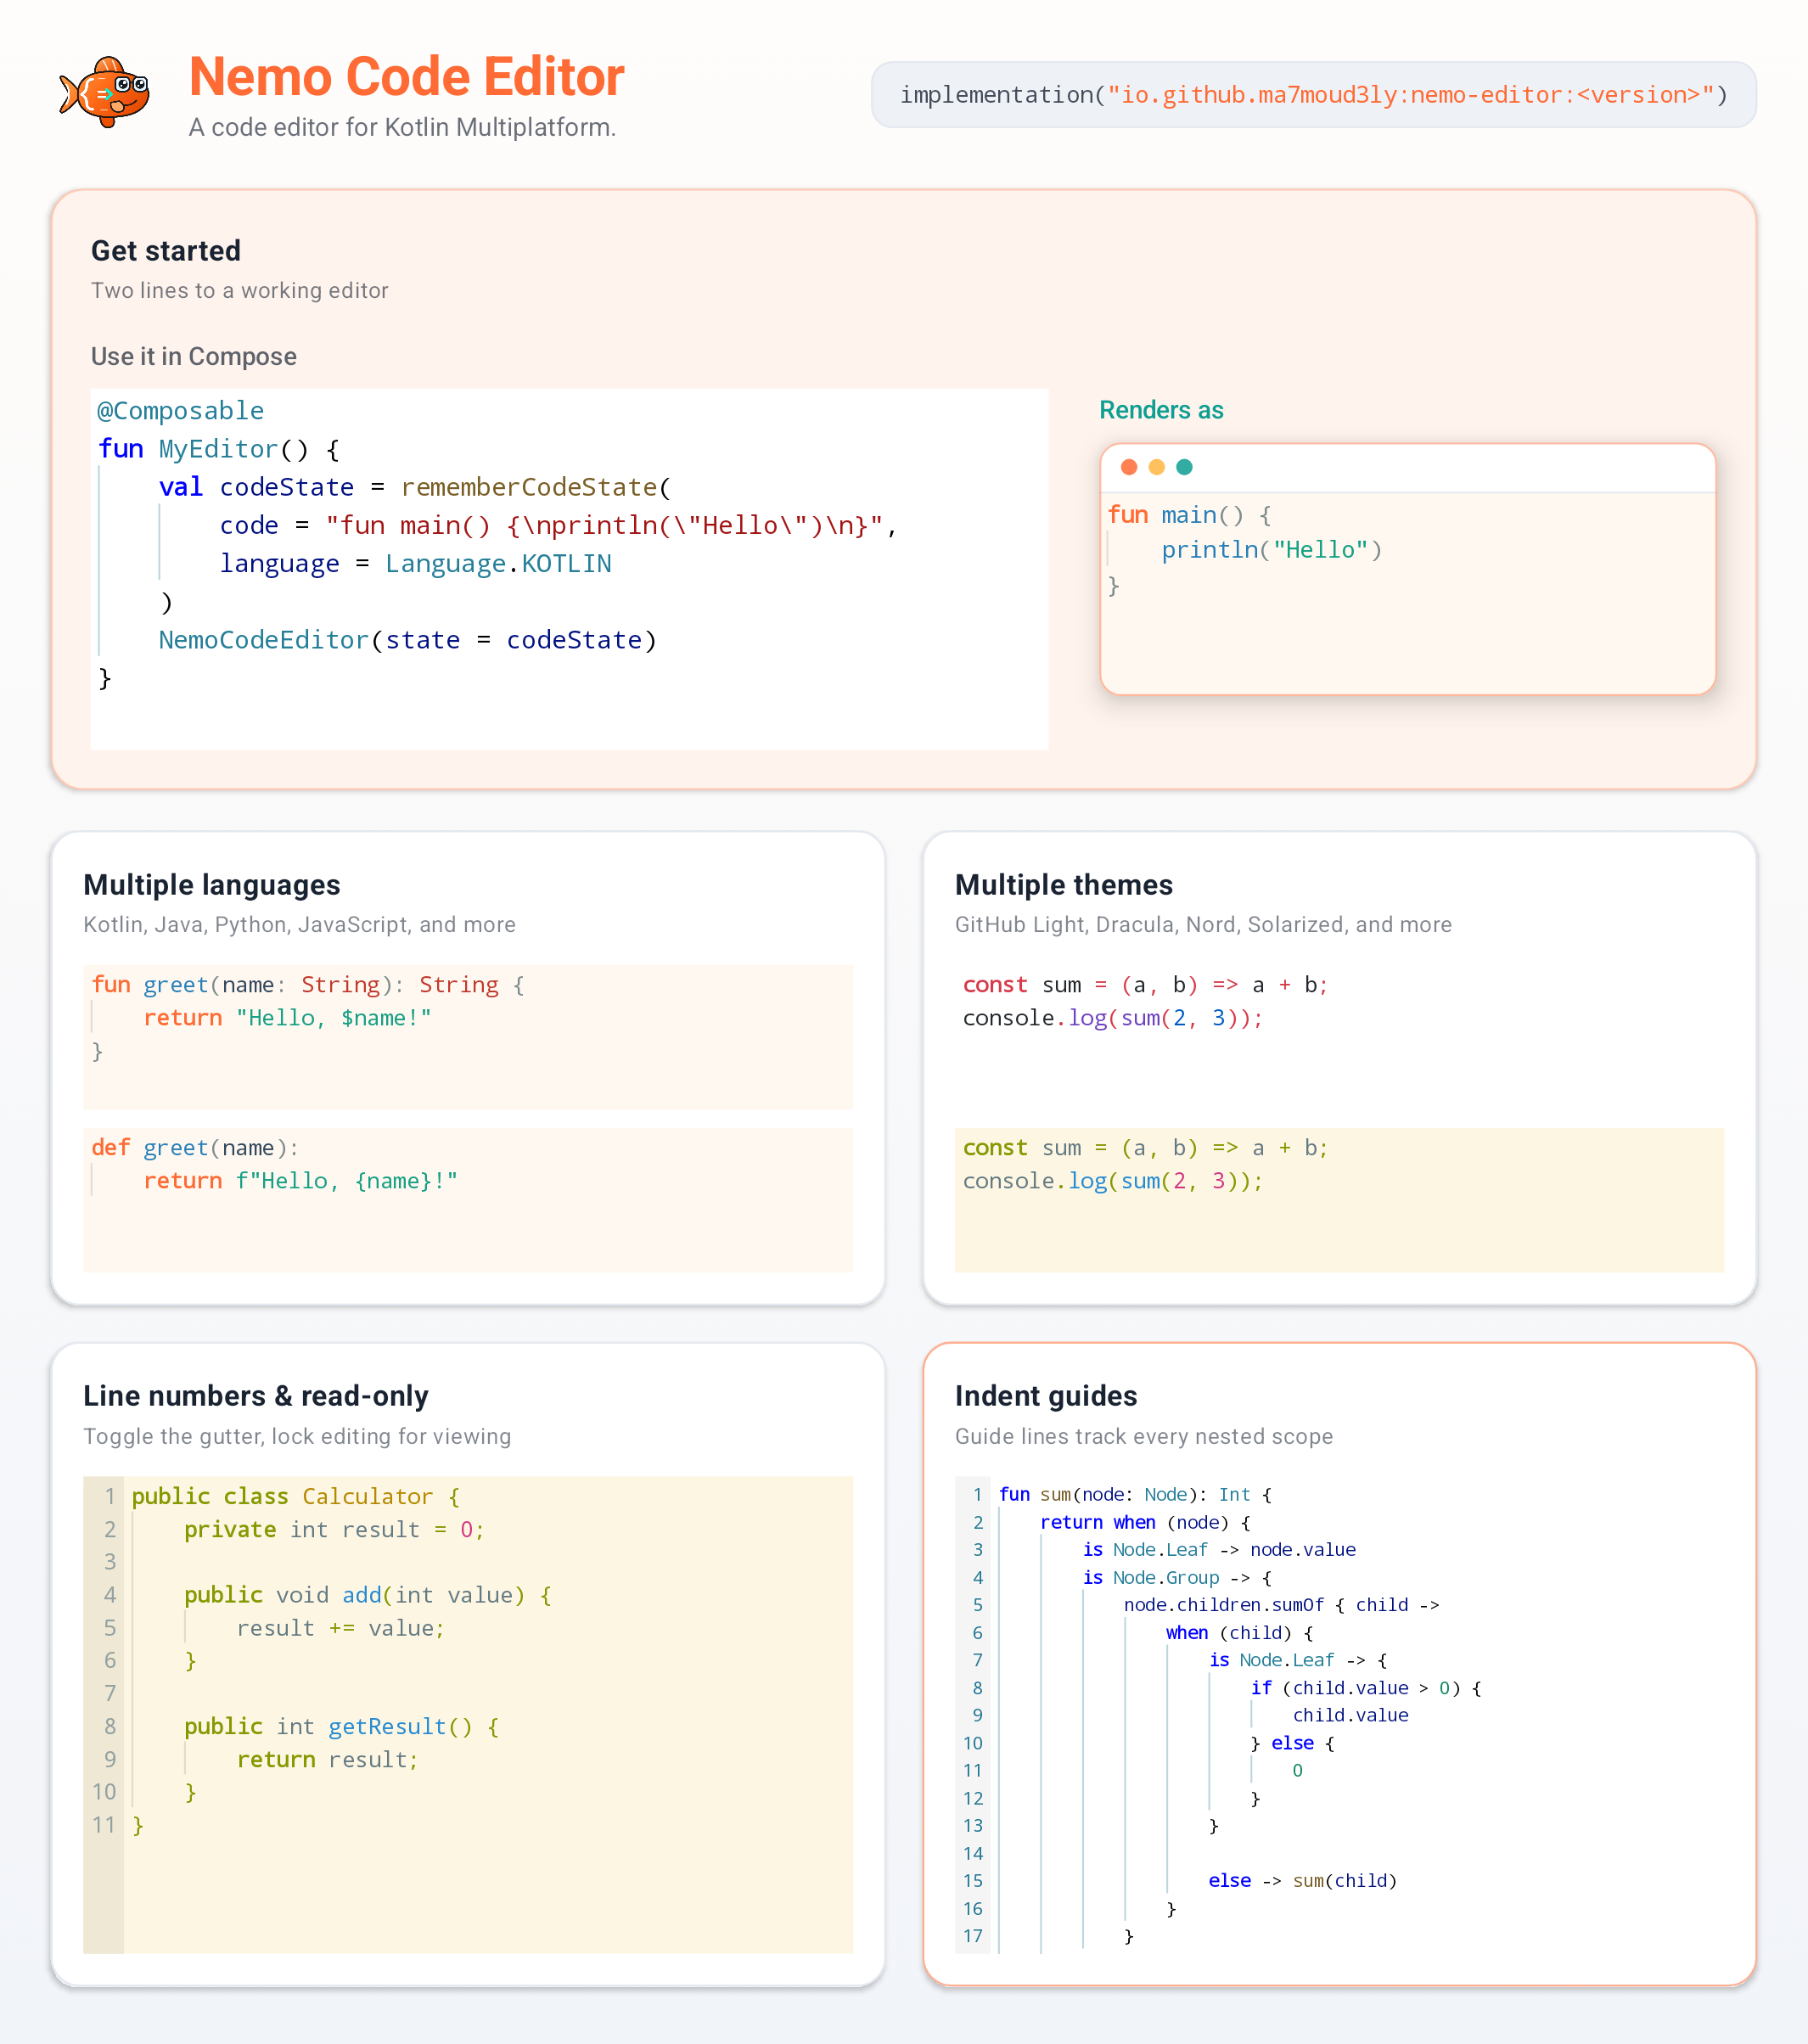This screenshot has width=1808, height=2044.
Task: Click the Gradle implementation dependency snippet
Action: point(1313,95)
